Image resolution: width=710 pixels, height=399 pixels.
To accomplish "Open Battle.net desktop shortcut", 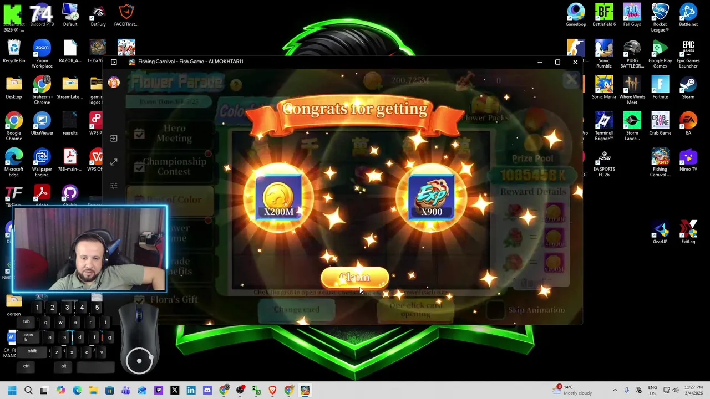I will click(688, 15).
